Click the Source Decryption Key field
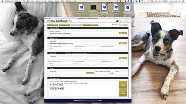 114,48
